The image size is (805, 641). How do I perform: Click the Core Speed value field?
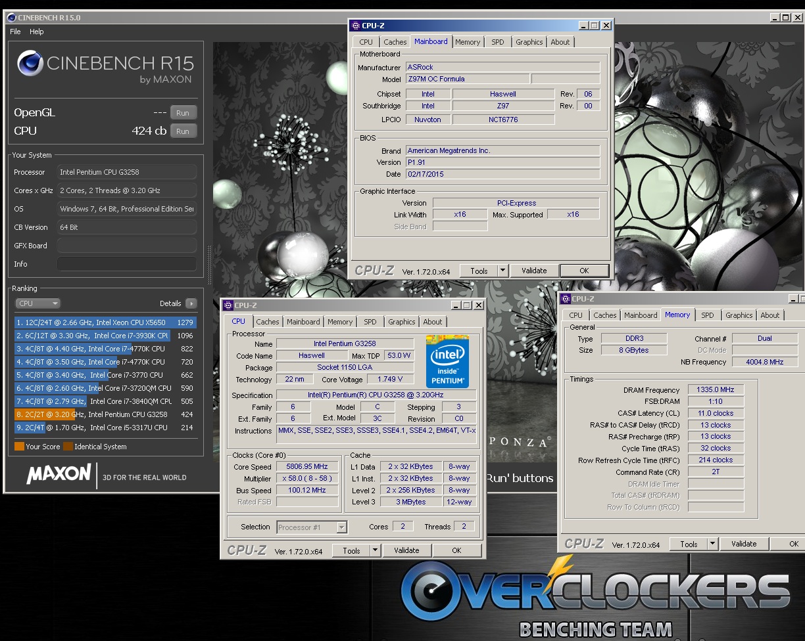pyautogui.click(x=307, y=467)
